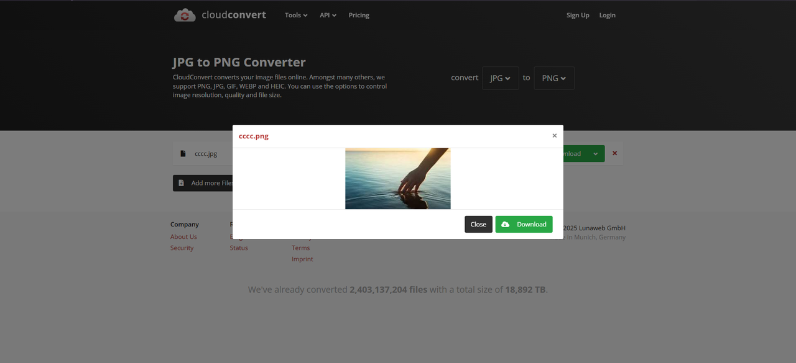
Task: Remove cccc.jpg with the red X icon
Action: click(x=614, y=153)
